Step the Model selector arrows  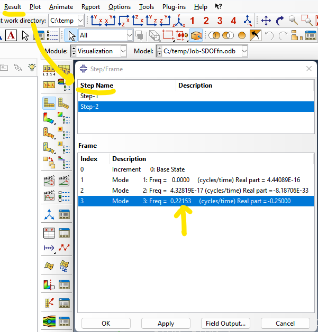(x=159, y=51)
